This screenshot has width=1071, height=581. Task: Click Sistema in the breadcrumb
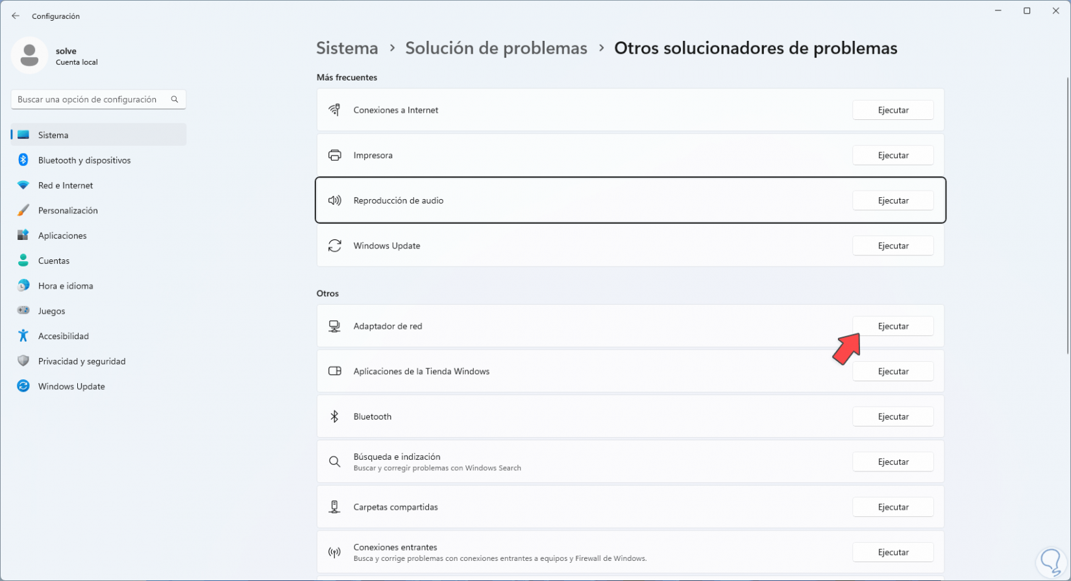coord(347,48)
